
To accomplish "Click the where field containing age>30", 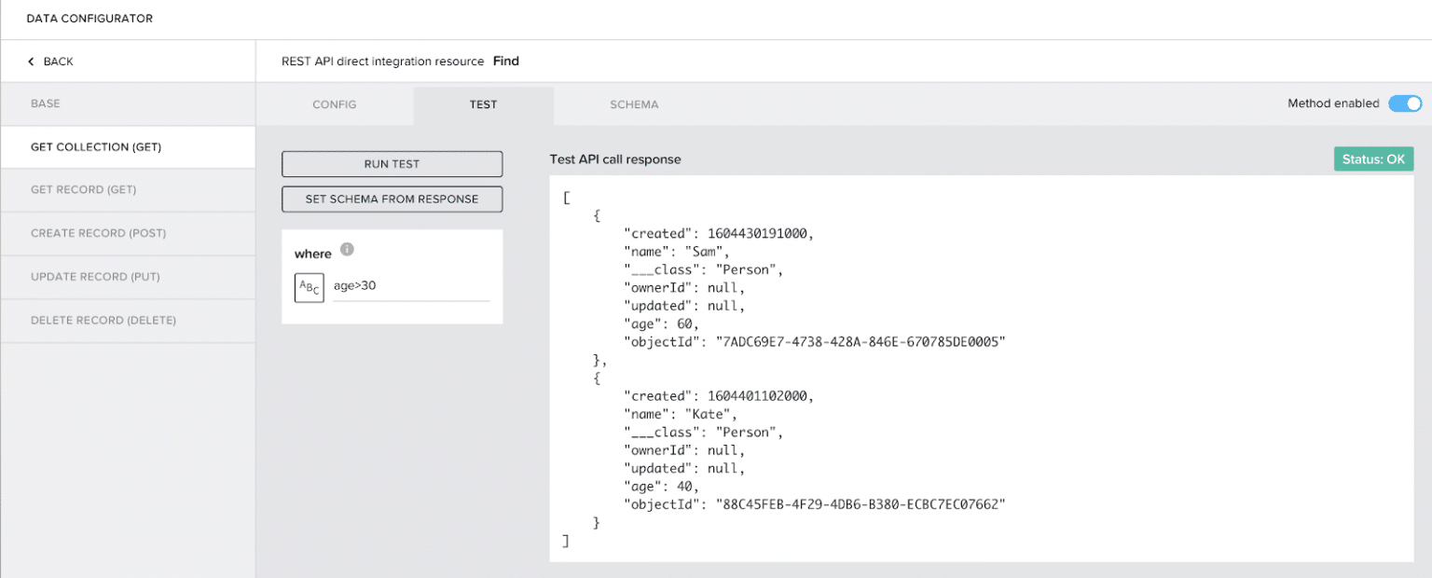I will (x=410, y=286).
